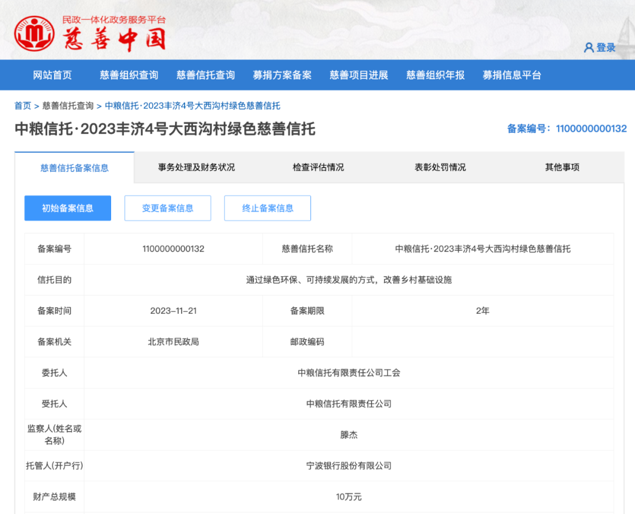
Task: Switch to 事务处理及财务状况 tab
Action: pyautogui.click(x=196, y=167)
